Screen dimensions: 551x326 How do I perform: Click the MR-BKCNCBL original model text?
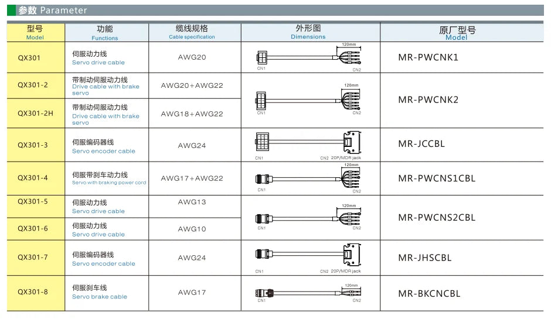tap(429, 293)
